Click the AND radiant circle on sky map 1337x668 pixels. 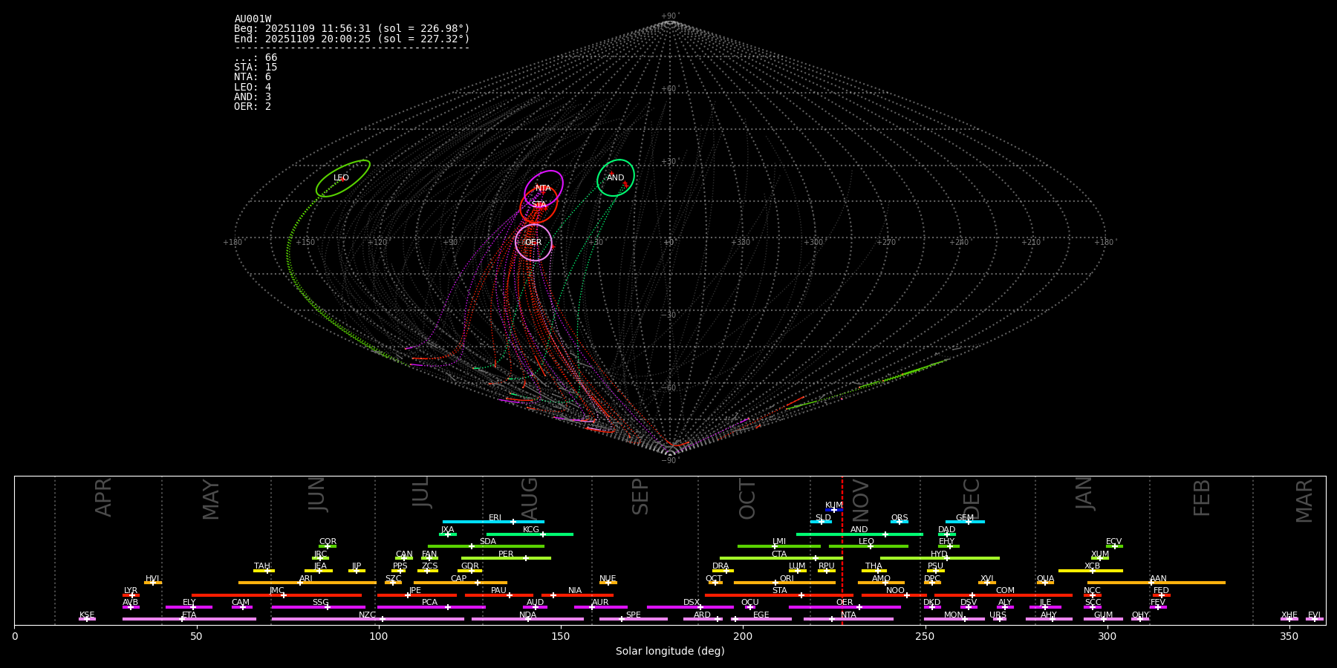(616, 178)
